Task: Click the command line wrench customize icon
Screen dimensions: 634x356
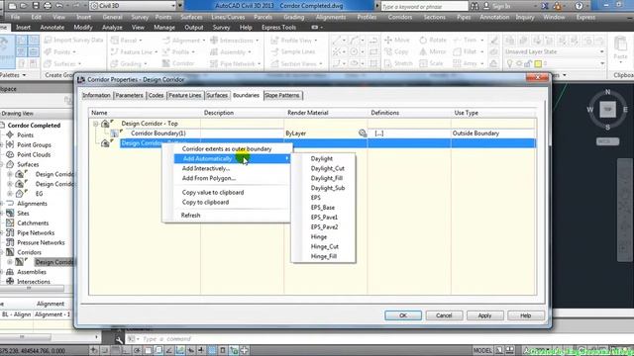Action: pyautogui.click(x=119, y=339)
